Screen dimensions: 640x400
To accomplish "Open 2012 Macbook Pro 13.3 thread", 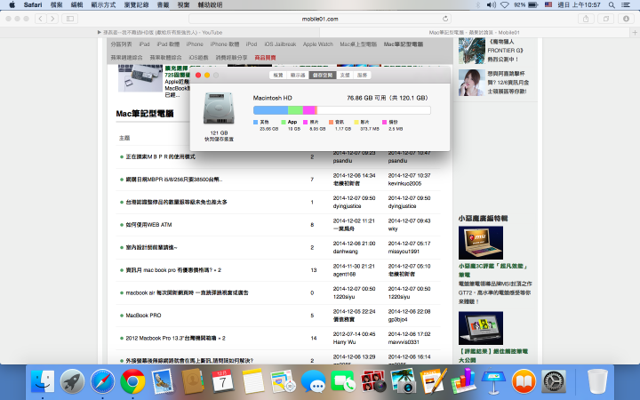I will tap(175, 339).
